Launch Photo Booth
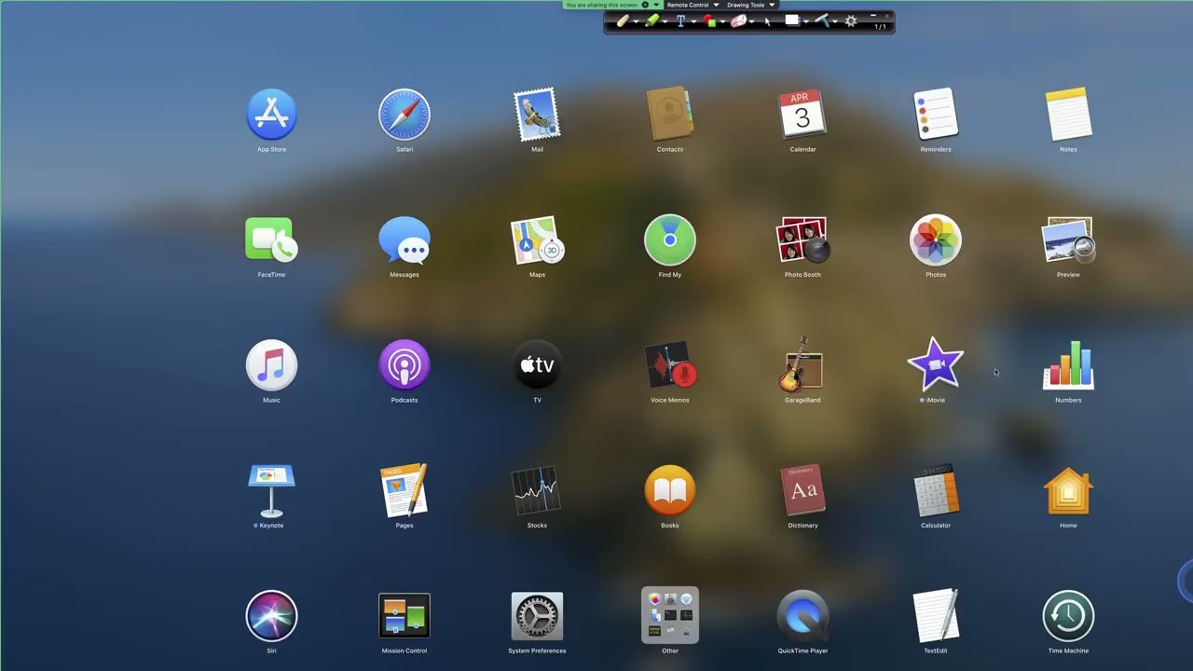 [802, 240]
